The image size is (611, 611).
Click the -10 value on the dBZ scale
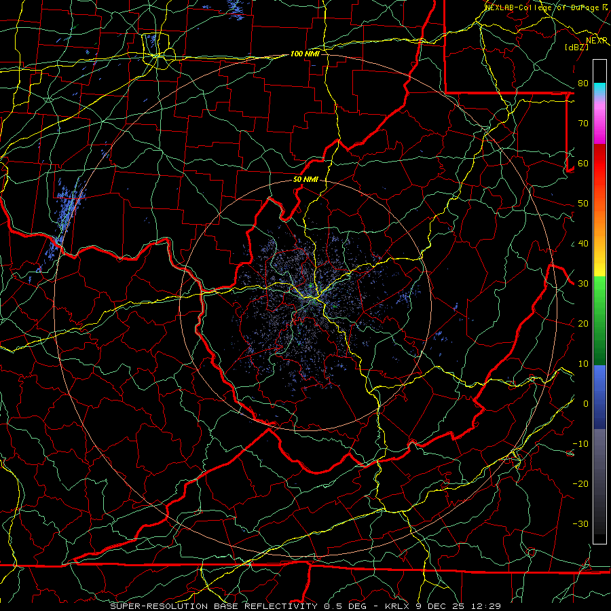tap(580, 444)
